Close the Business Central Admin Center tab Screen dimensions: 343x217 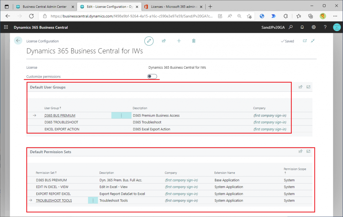(73, 7)
